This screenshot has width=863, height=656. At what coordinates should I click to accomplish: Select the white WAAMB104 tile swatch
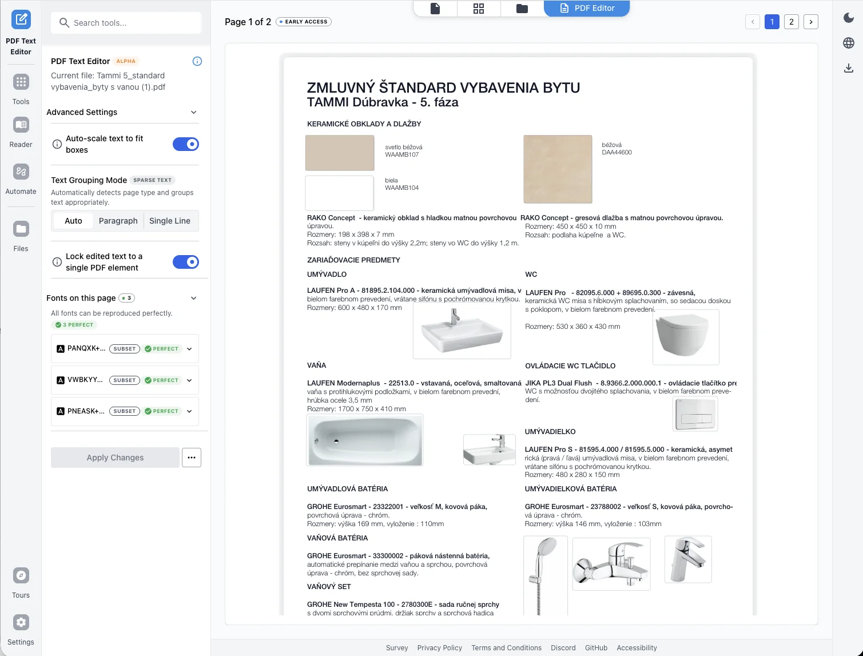click(340, 193)
